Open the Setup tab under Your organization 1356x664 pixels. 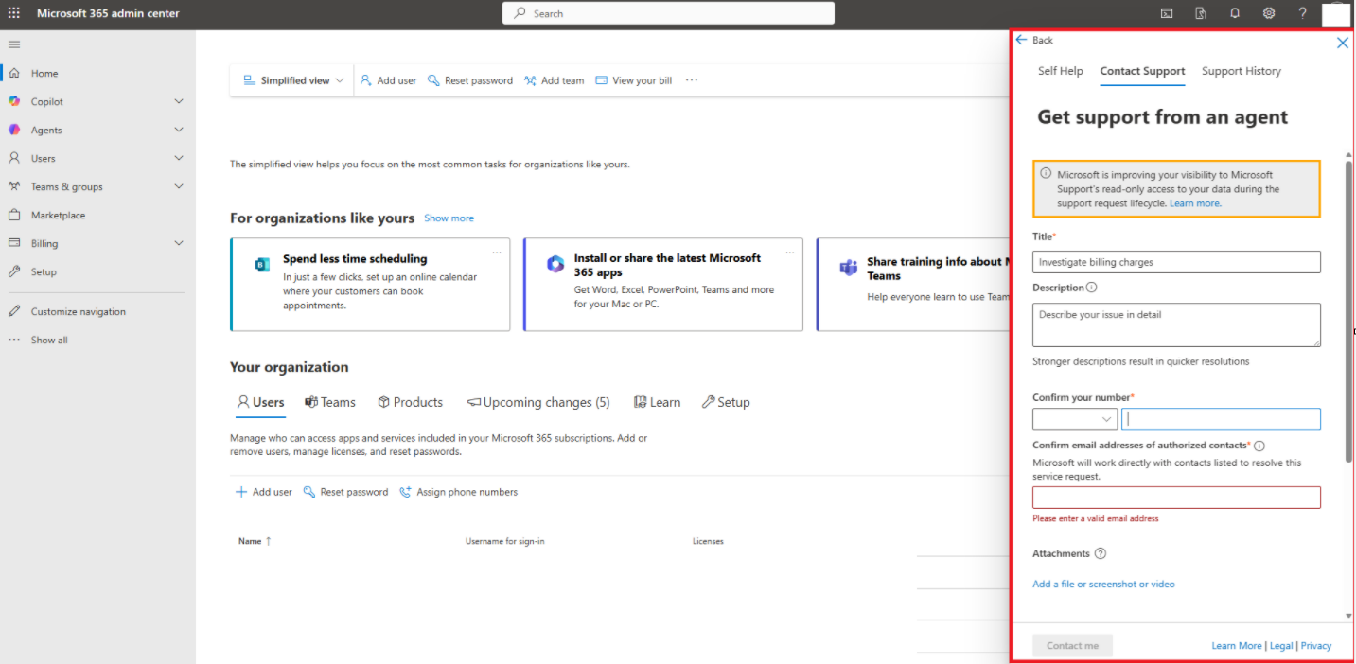pyautogui.click(x=726, y=402)
